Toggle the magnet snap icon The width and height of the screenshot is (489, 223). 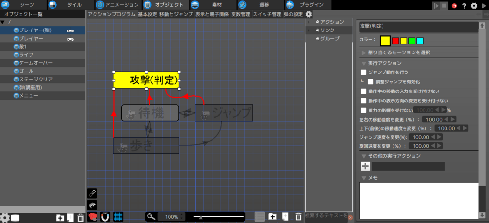[106, 216]
